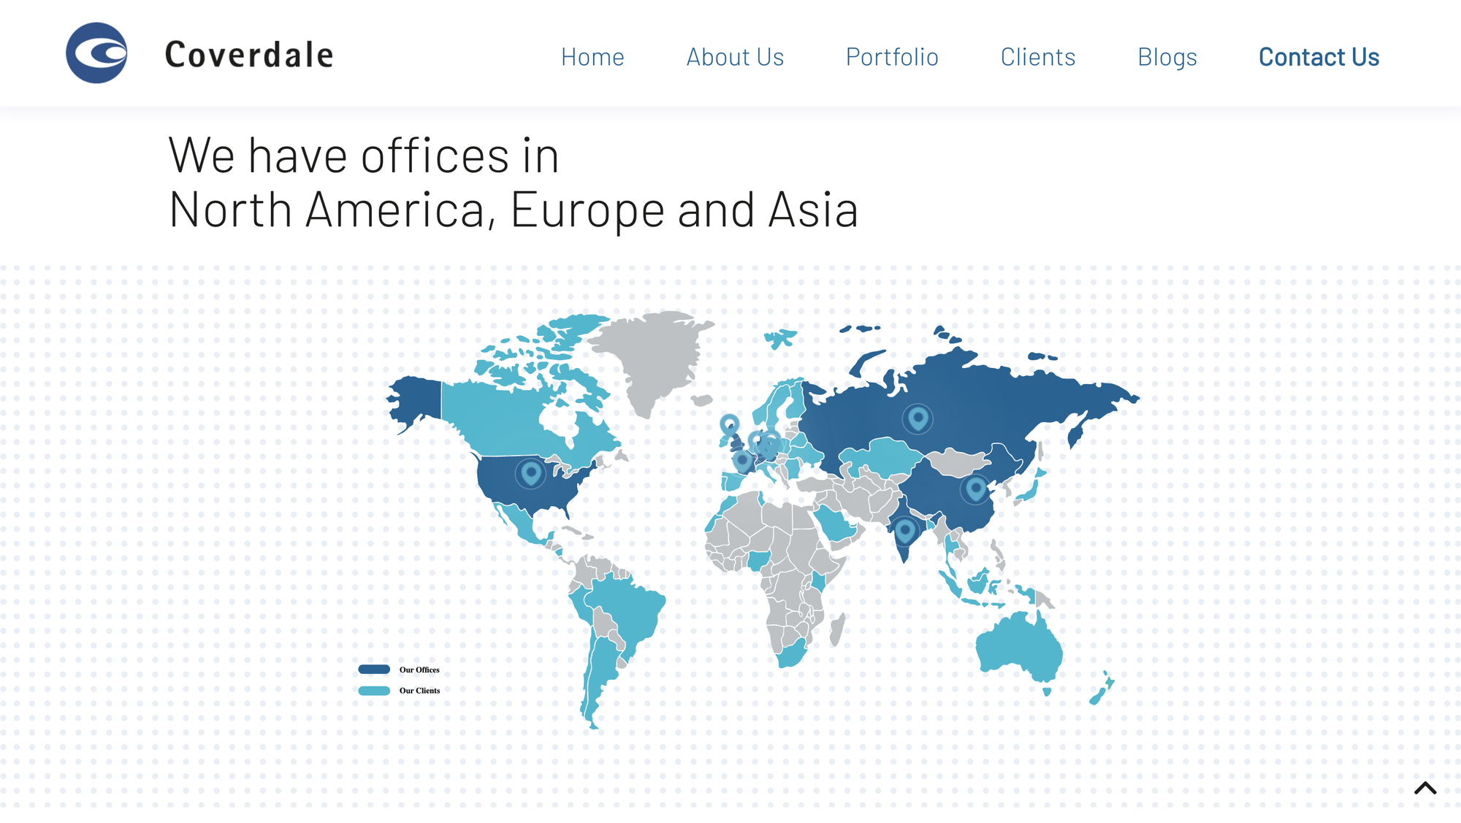Click the pin above the British Isles
Viewport: 1461px width, 823px height.
pyautogui.click(x=729, y=424)
